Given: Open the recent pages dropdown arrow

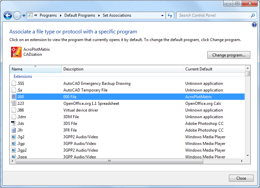Looking at the screenshot, I should pyautogui.click(x=24, y=16).
